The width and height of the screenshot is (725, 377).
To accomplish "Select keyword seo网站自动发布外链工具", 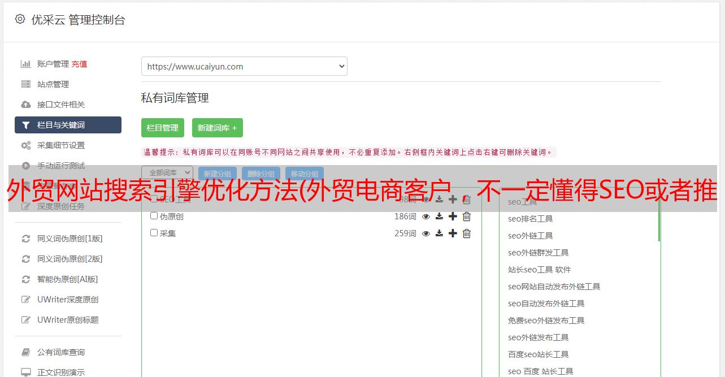I will 554,287.
